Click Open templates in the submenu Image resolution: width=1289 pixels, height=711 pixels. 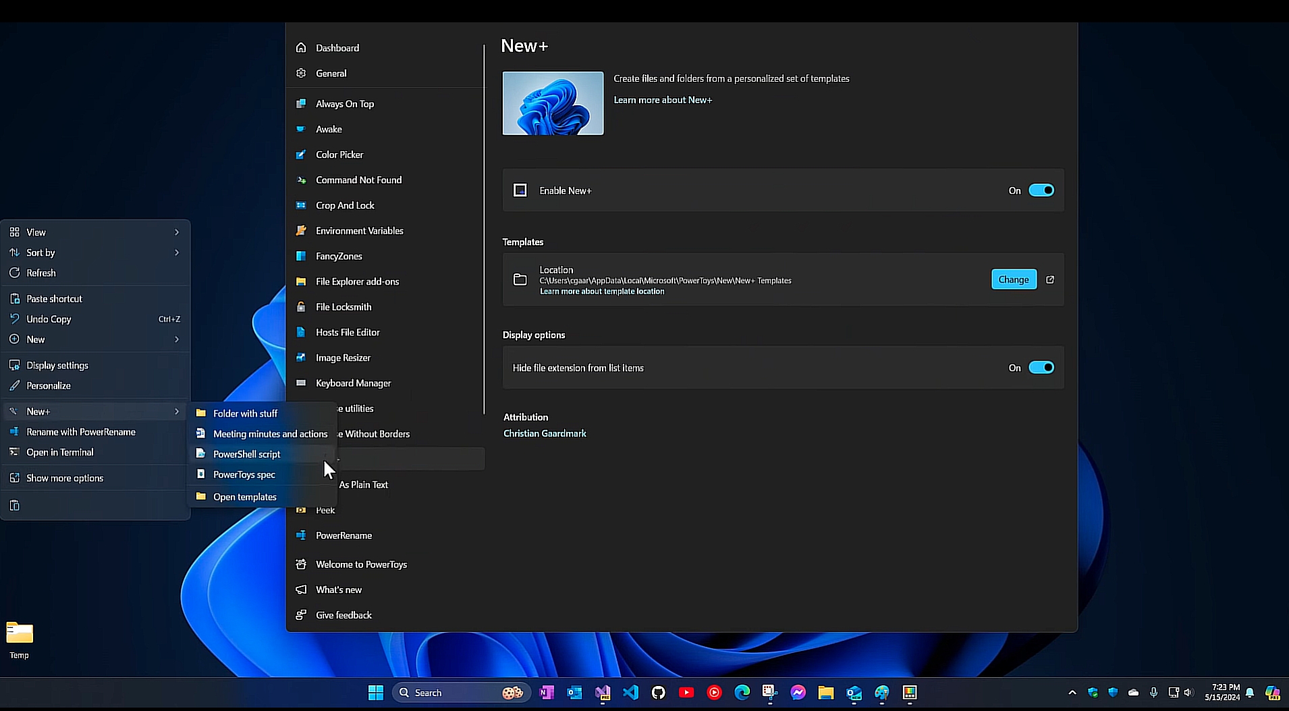point(263,497)
